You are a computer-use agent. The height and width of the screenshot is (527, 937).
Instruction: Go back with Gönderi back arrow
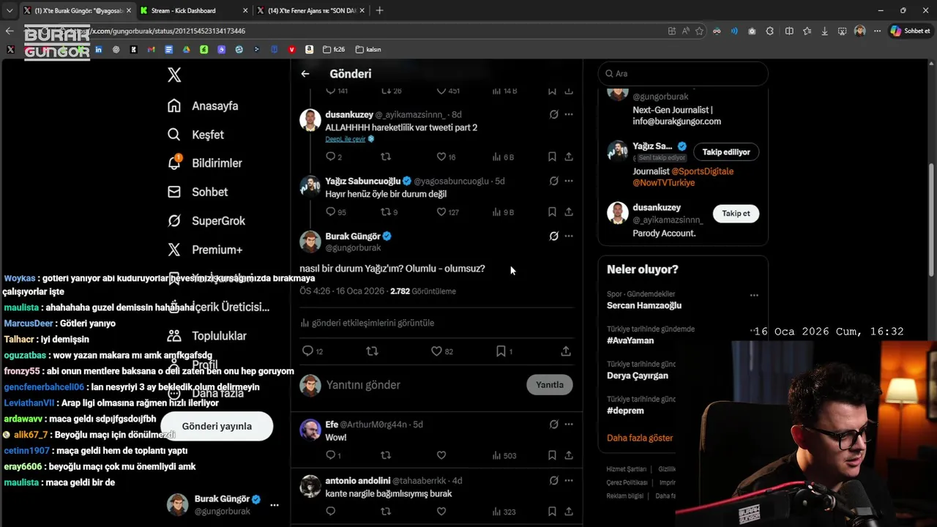[305, 74]
